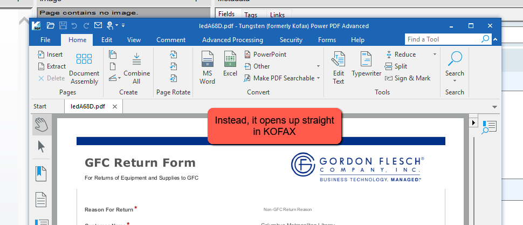
Task: Switch to the Security tab
Action: pos(291,40)
